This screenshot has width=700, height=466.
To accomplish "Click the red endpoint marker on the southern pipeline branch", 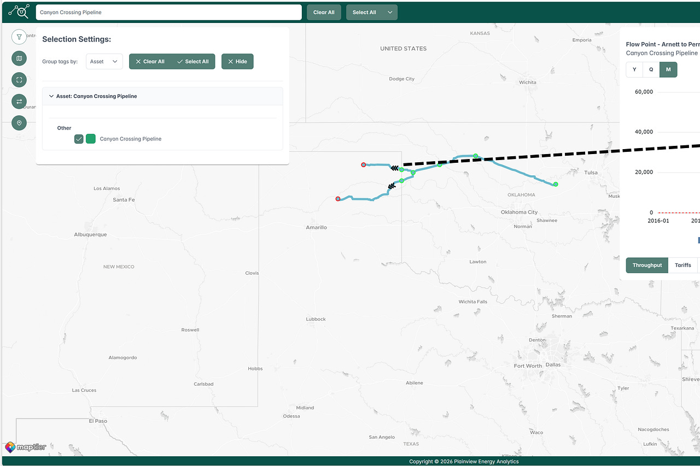I will click(x=337, y=199).
